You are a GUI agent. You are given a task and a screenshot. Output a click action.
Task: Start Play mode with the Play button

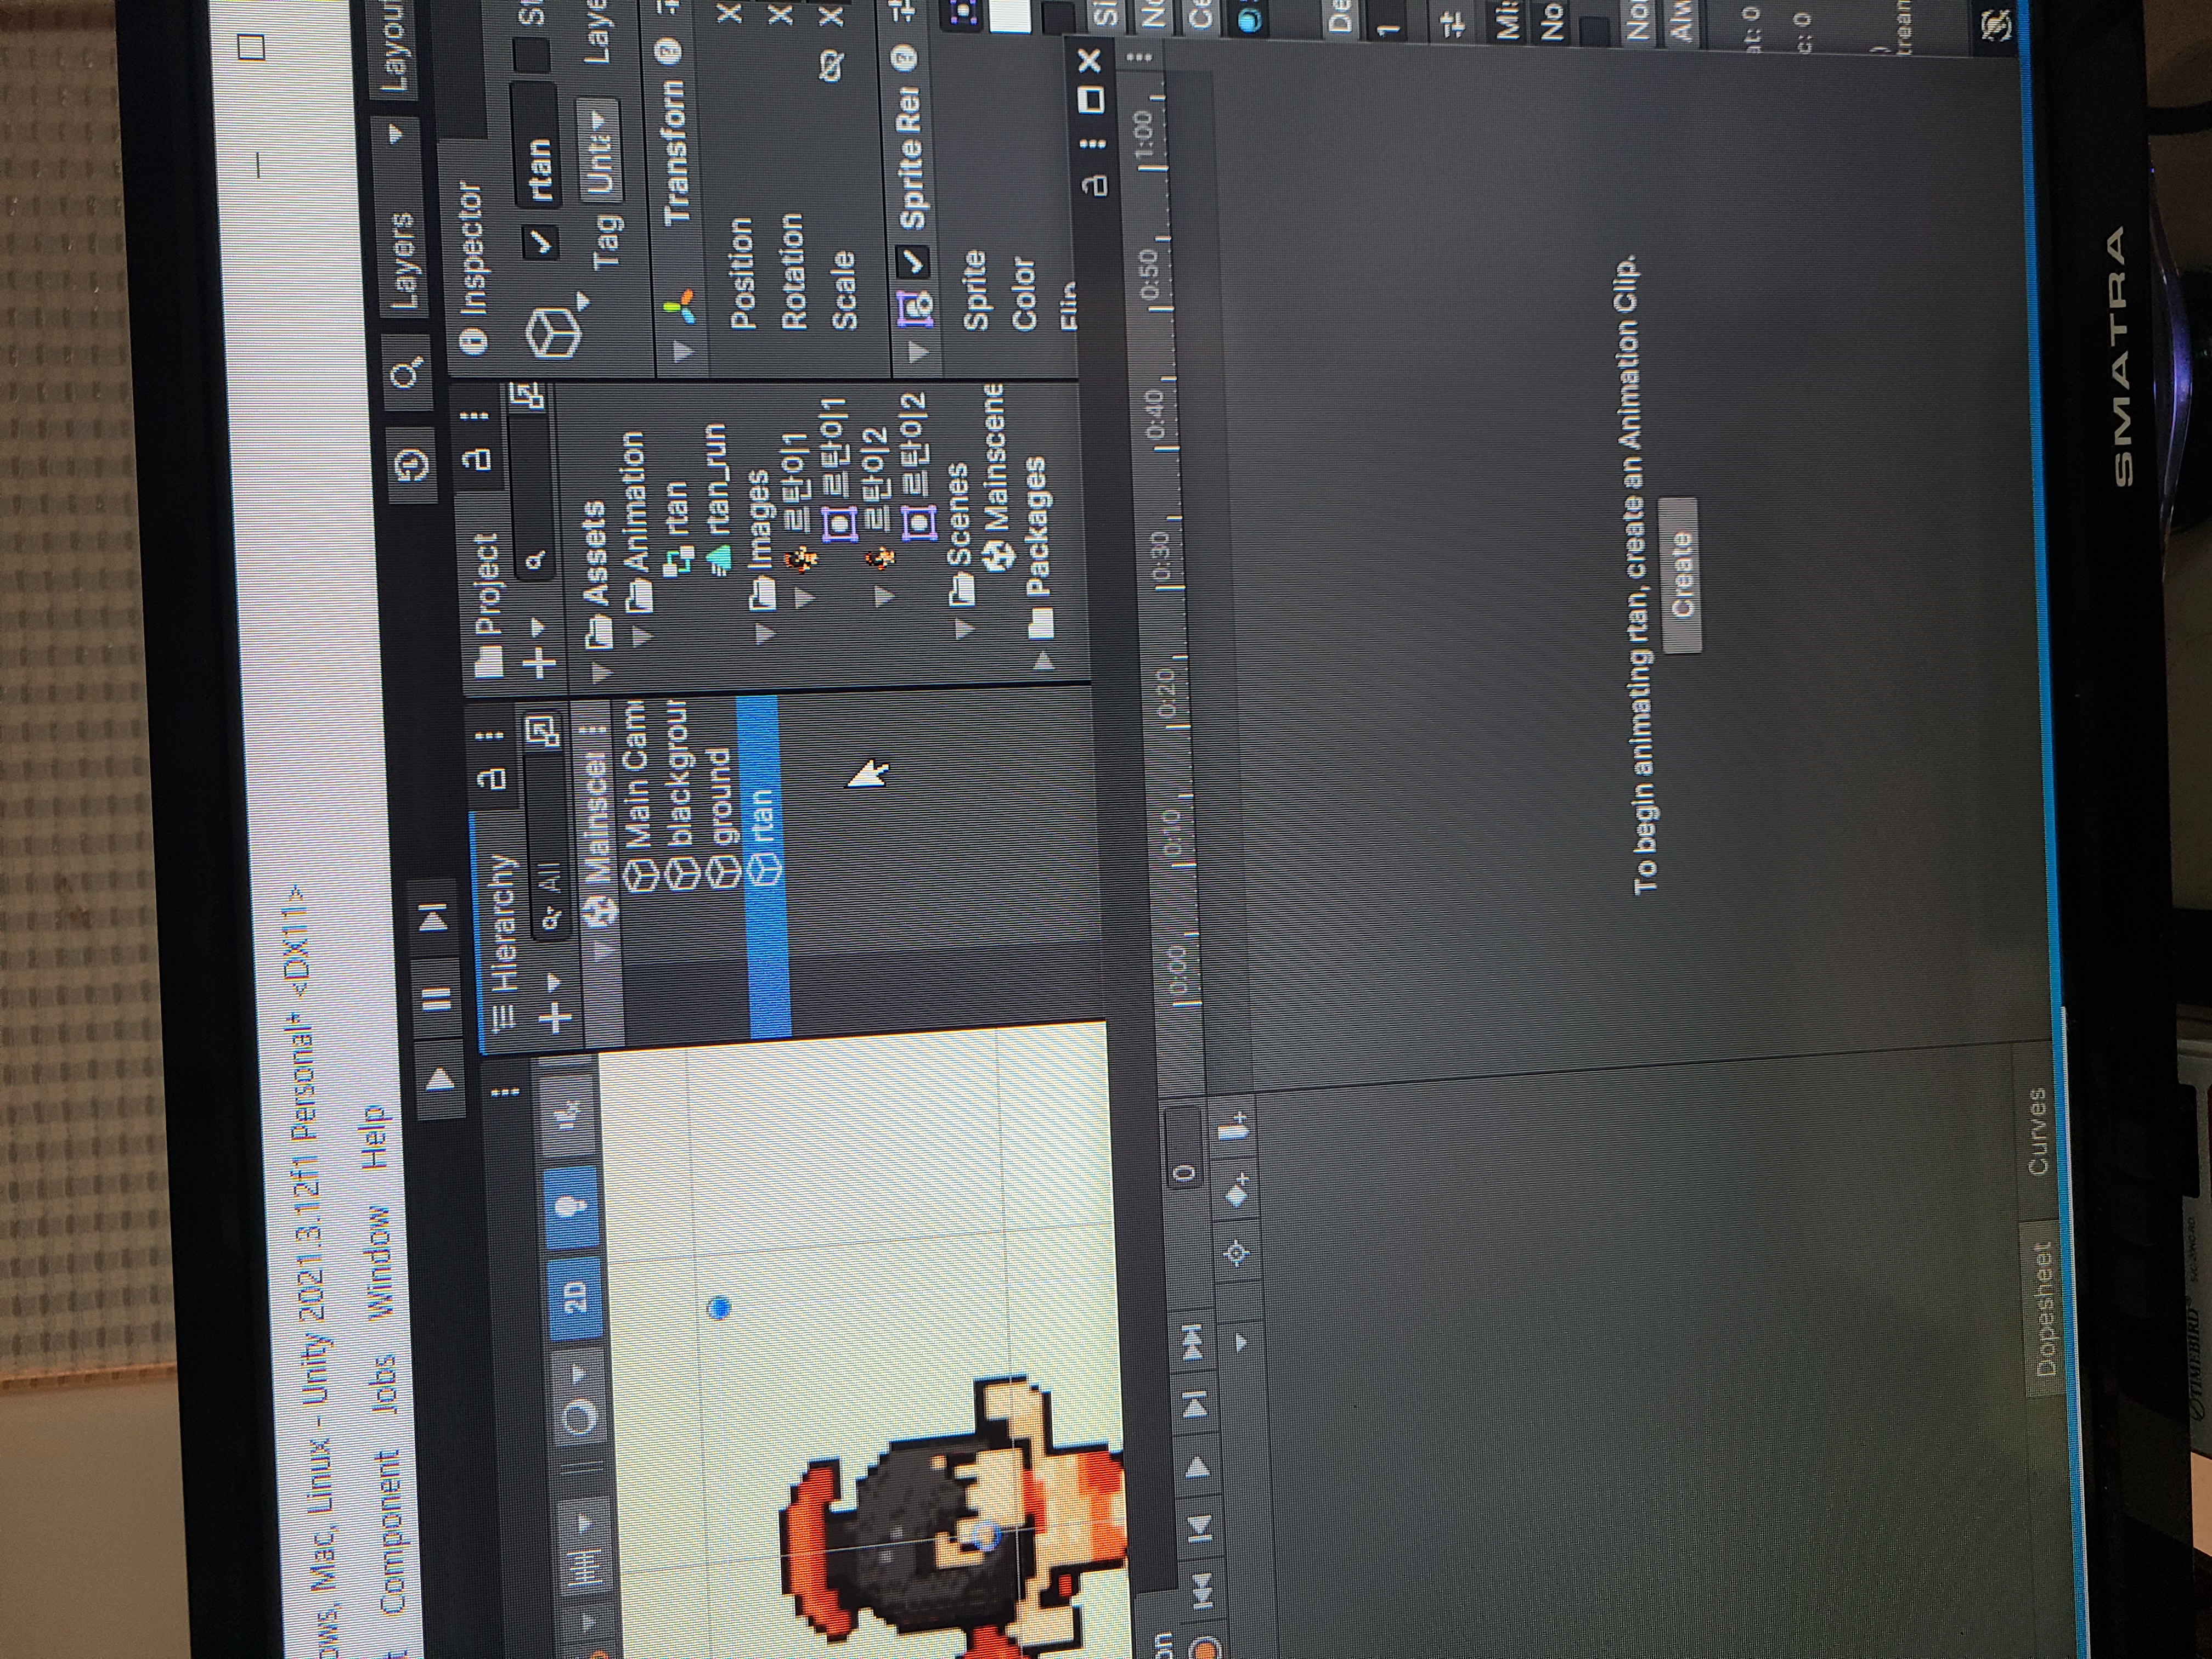(x=440, y=1080)
